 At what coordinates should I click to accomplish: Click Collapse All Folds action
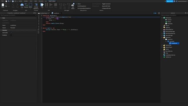click(106, 9)
